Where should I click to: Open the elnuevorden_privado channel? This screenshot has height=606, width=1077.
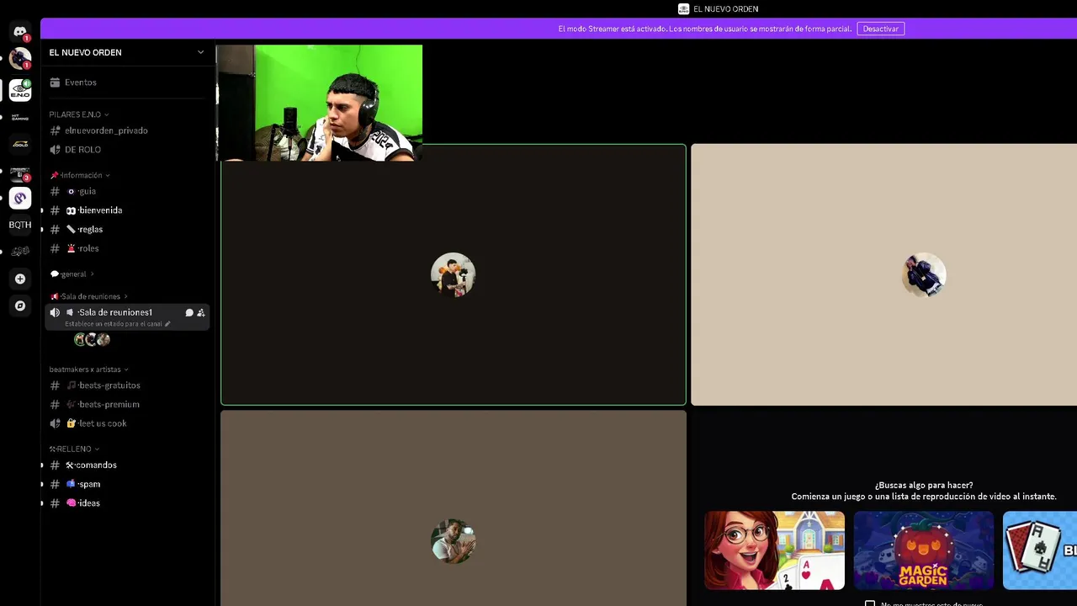click(x=126, y=130)
